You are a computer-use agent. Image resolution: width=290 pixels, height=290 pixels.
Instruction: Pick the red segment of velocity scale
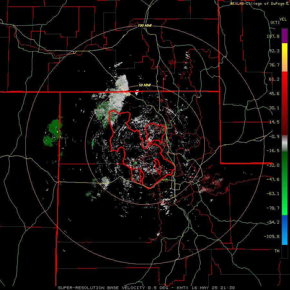pyautogui.click(x=285, y=103)
